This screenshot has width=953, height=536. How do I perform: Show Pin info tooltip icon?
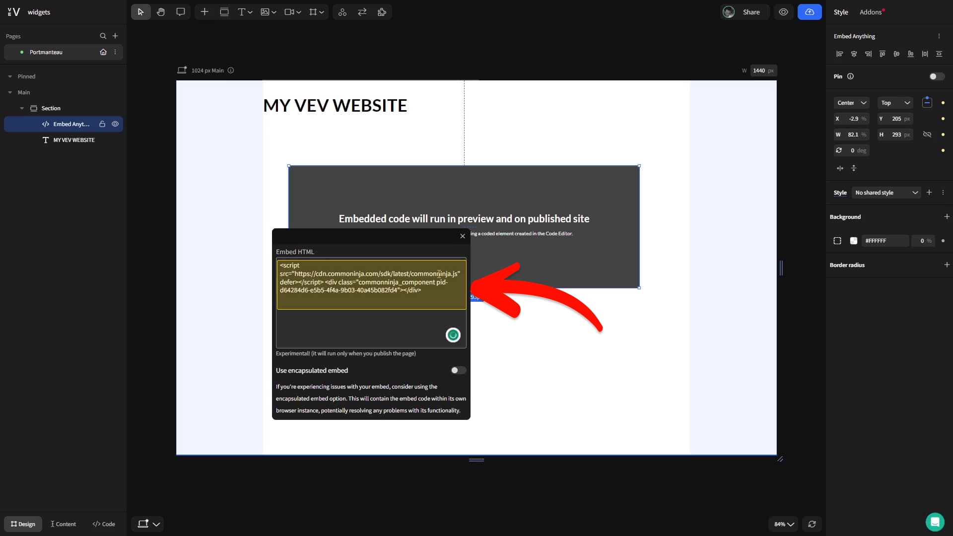(x=850, y=76)
